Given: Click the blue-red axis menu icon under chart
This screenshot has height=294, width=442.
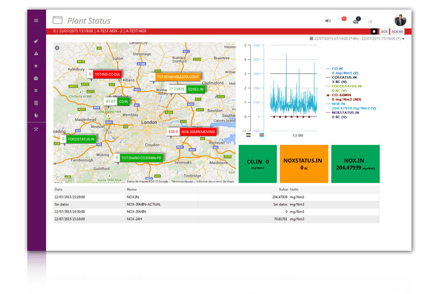Looking at the screenshot, I should (x=261, y=135).
